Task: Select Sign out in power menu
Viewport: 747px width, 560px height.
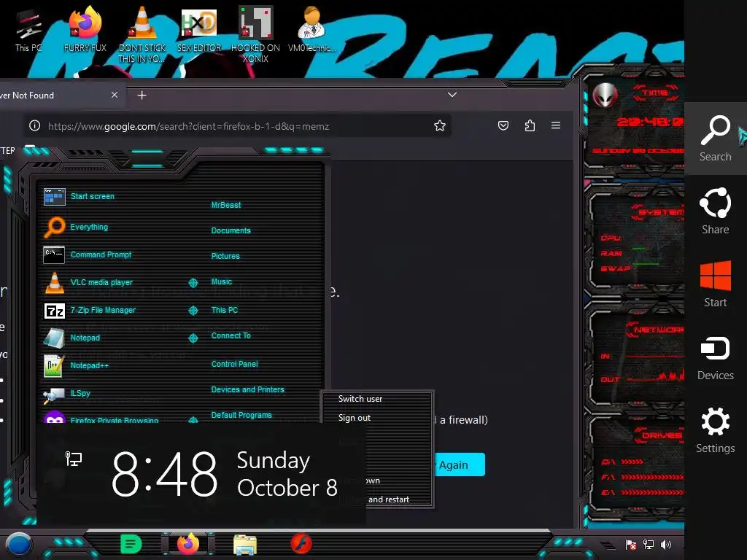Action: [x=355, y=418]
